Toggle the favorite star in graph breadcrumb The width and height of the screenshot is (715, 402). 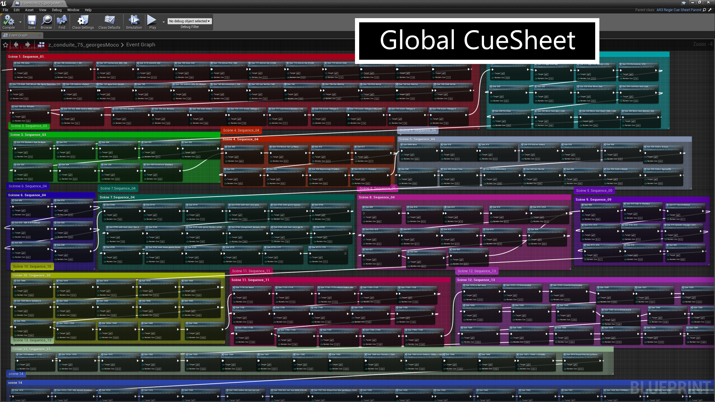tap(5, 45)
